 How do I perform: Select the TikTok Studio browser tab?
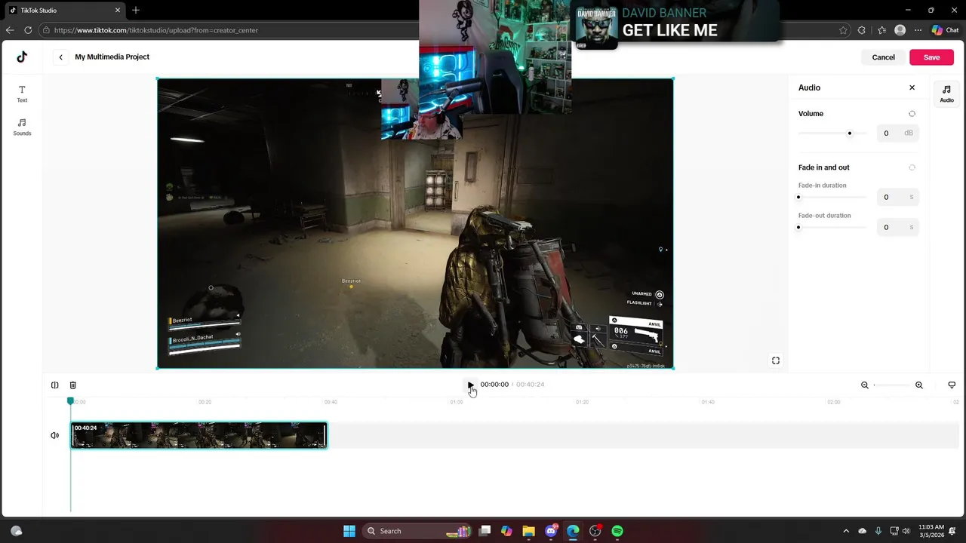click(65, 11)
